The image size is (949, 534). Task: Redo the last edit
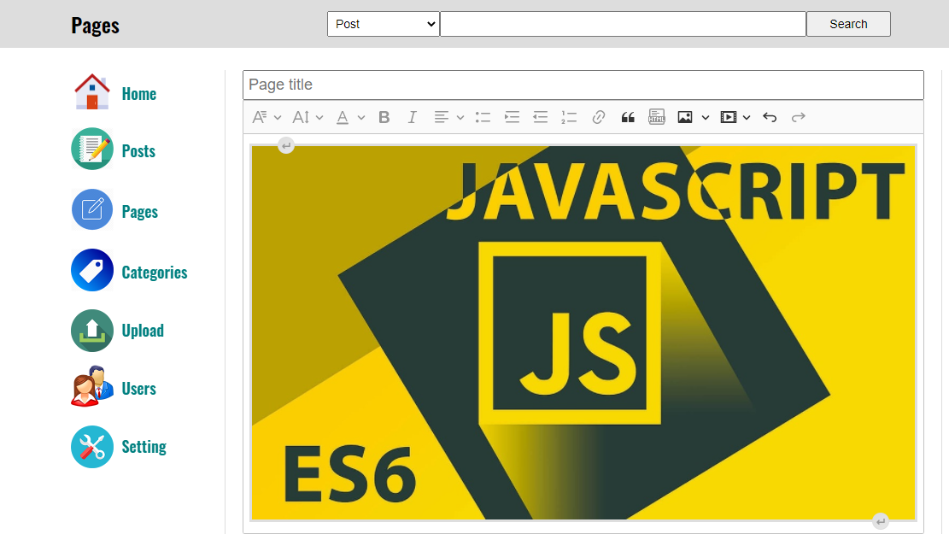[x=799, y=117]
